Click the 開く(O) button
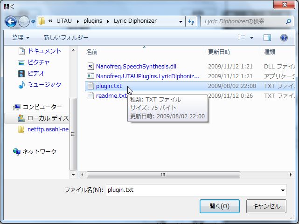This screenshot has width=299, height=224. [220, 206]
